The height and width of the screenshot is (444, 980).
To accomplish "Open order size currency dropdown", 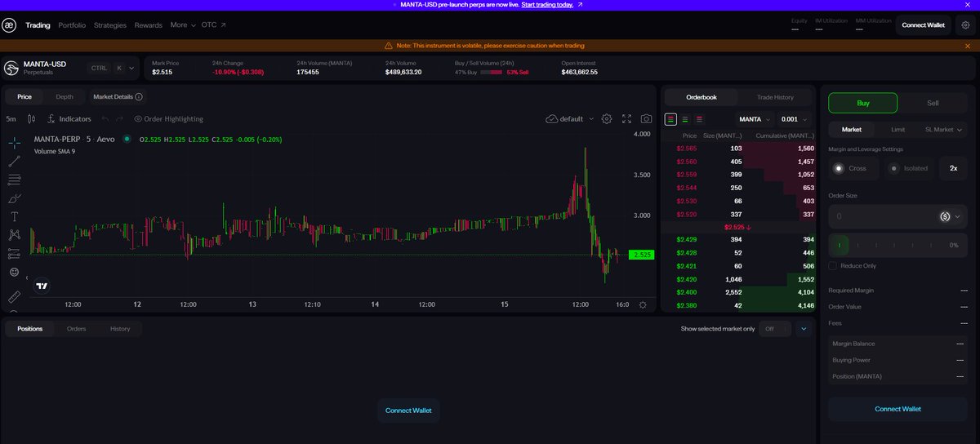I will 950,216.
